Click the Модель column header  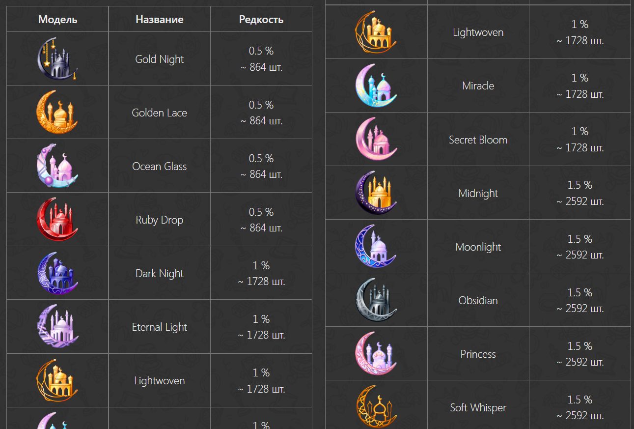[57, 20]
